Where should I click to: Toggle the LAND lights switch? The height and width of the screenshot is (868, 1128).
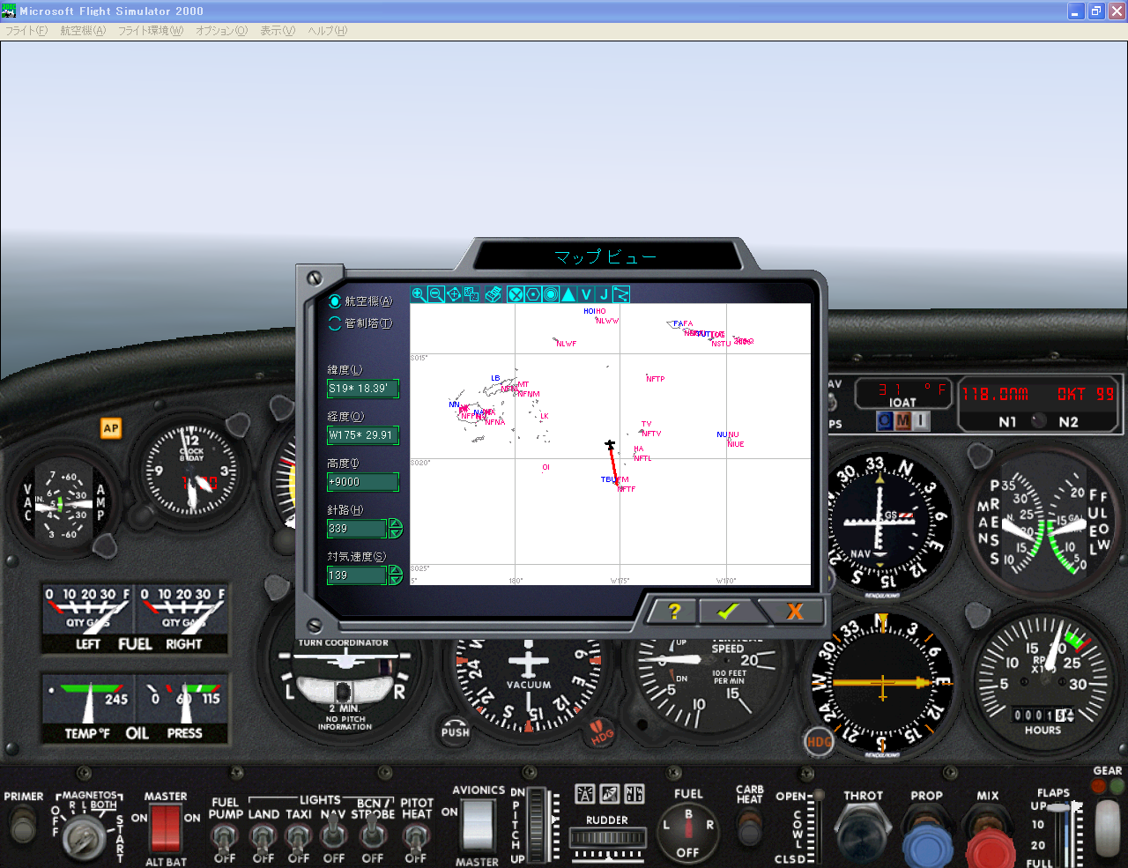pos(263,838)
